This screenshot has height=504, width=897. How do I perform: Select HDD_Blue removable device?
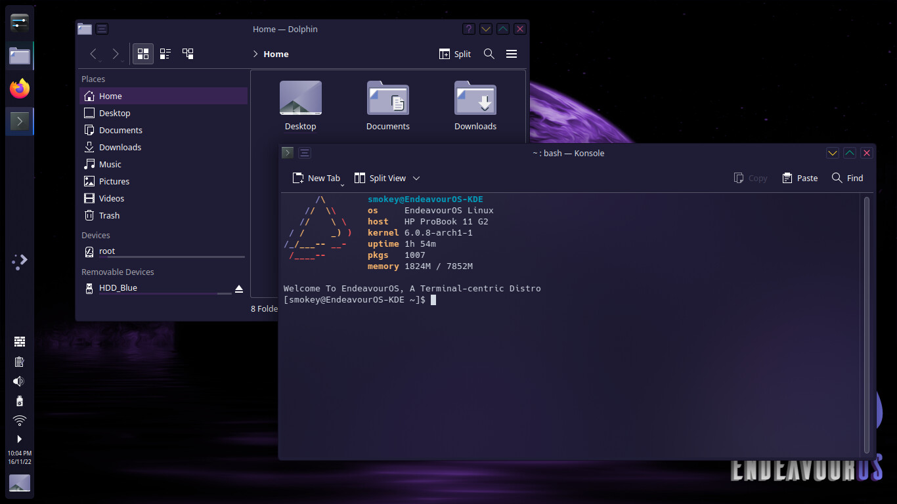click(155, 288)
